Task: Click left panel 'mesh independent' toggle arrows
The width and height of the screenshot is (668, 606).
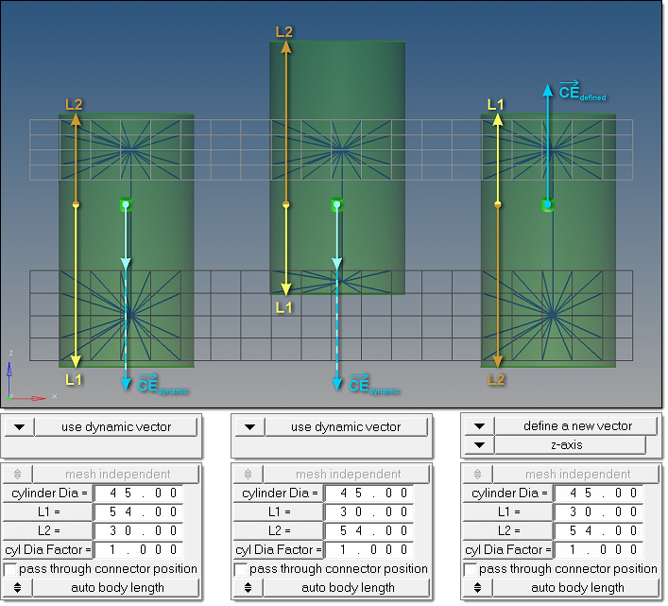Action: click(x=17, y=475)
